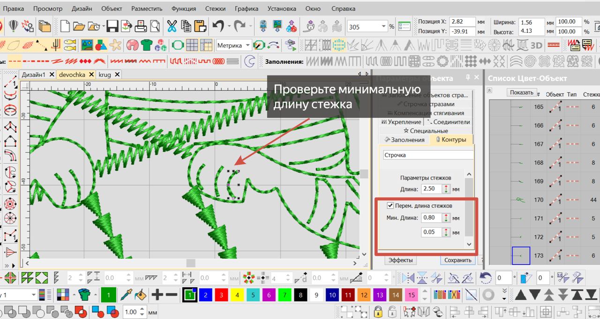Click the eyedropper color picker icon
This screenshot has height=319, width=600.
click(x=126, y=295)
